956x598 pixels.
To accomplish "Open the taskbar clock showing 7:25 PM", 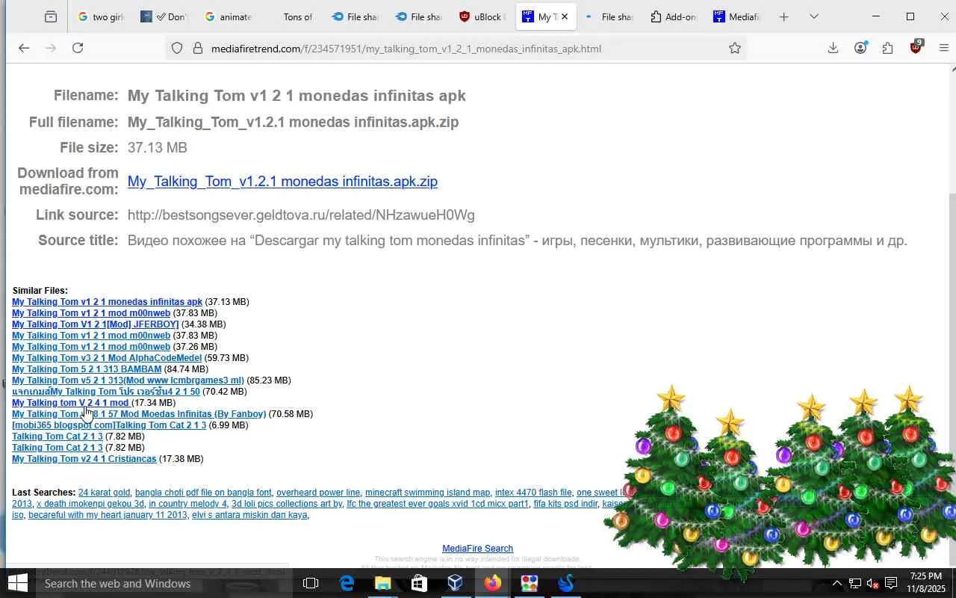I will click(926, 583).
